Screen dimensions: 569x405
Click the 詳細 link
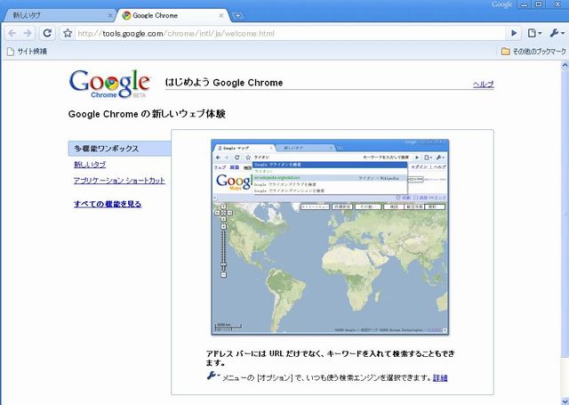(440, 377)
